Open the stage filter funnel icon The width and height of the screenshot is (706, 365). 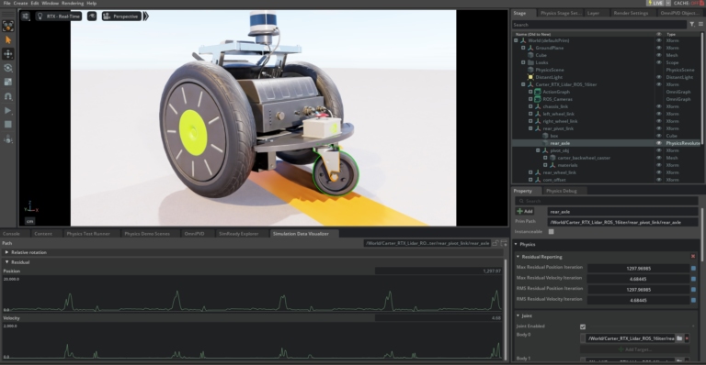[x=692, y=24]
